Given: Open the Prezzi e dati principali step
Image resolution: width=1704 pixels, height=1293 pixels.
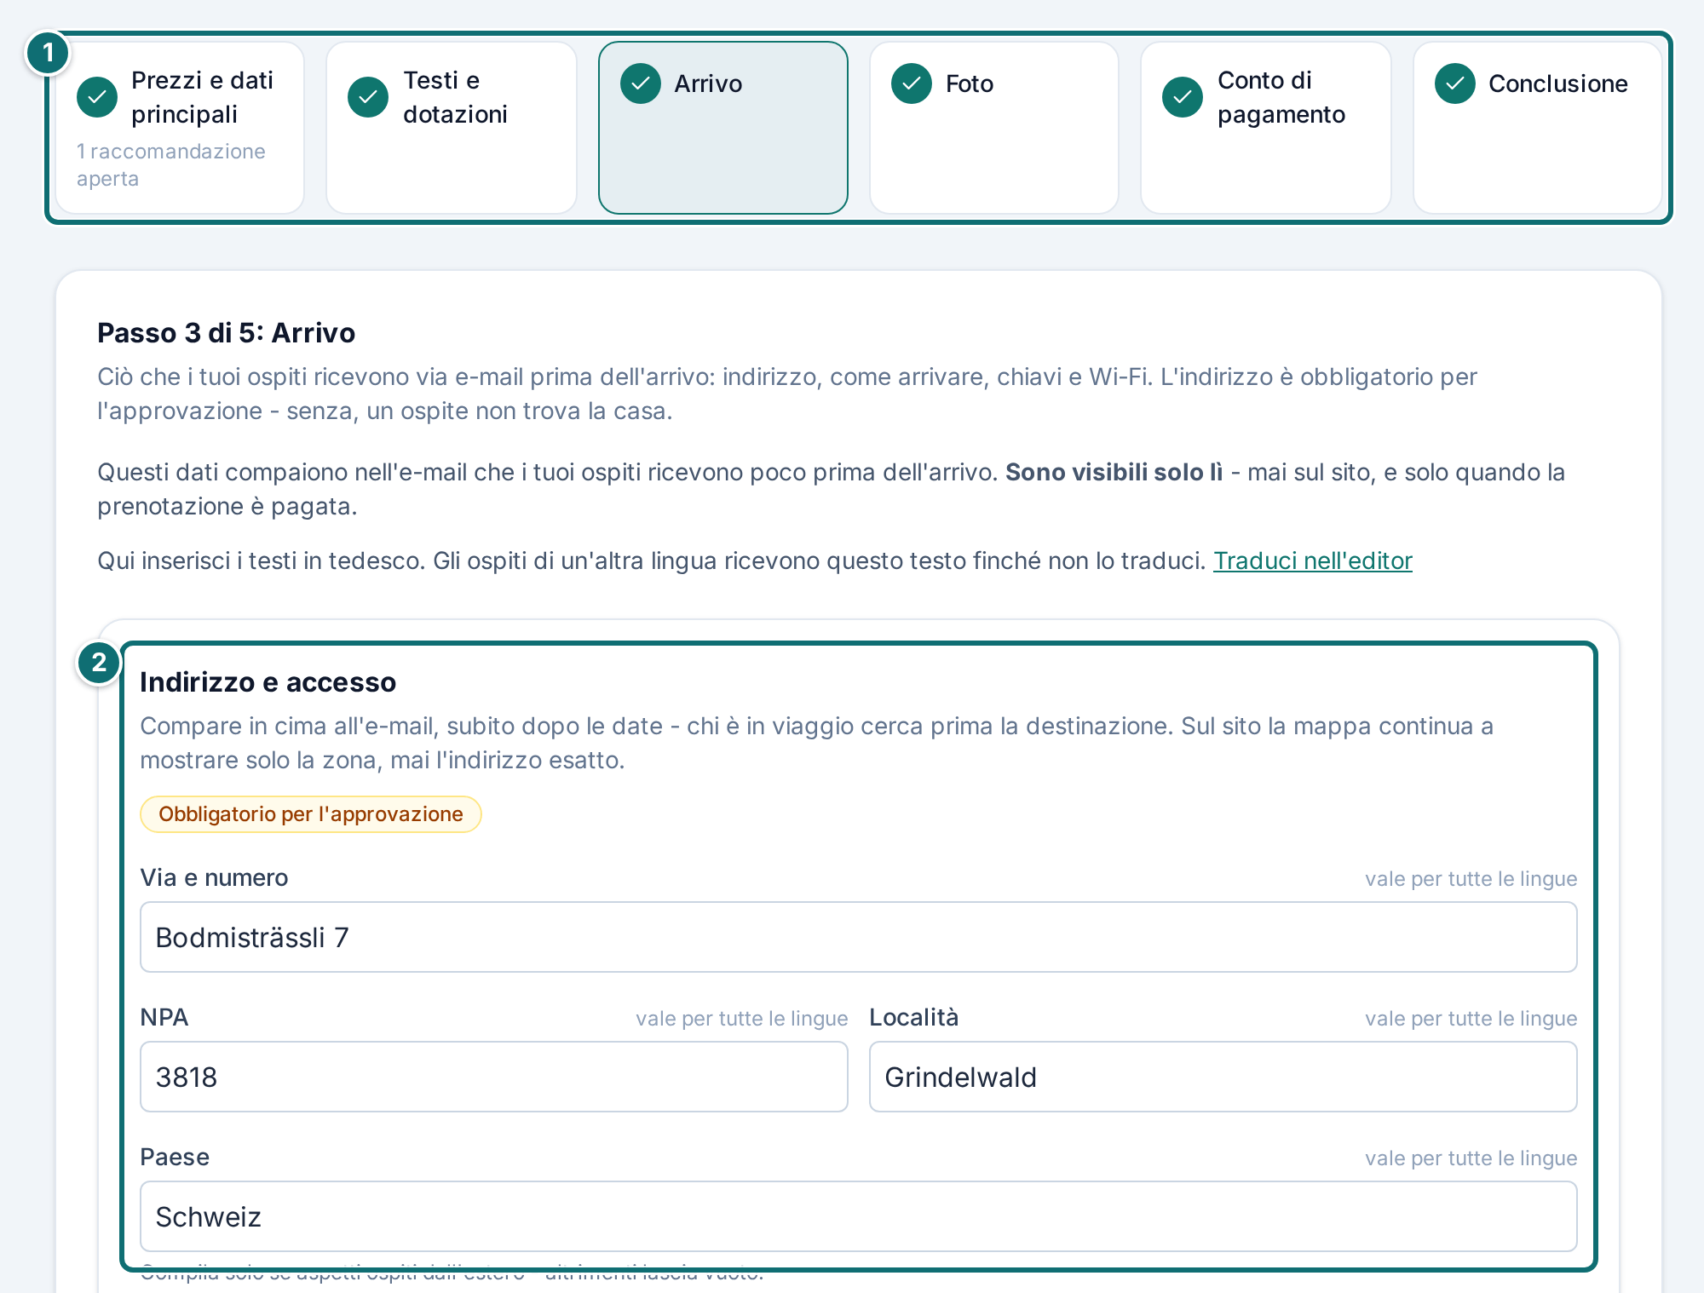Looking at the screenshot, I should [x=180, y=128].
